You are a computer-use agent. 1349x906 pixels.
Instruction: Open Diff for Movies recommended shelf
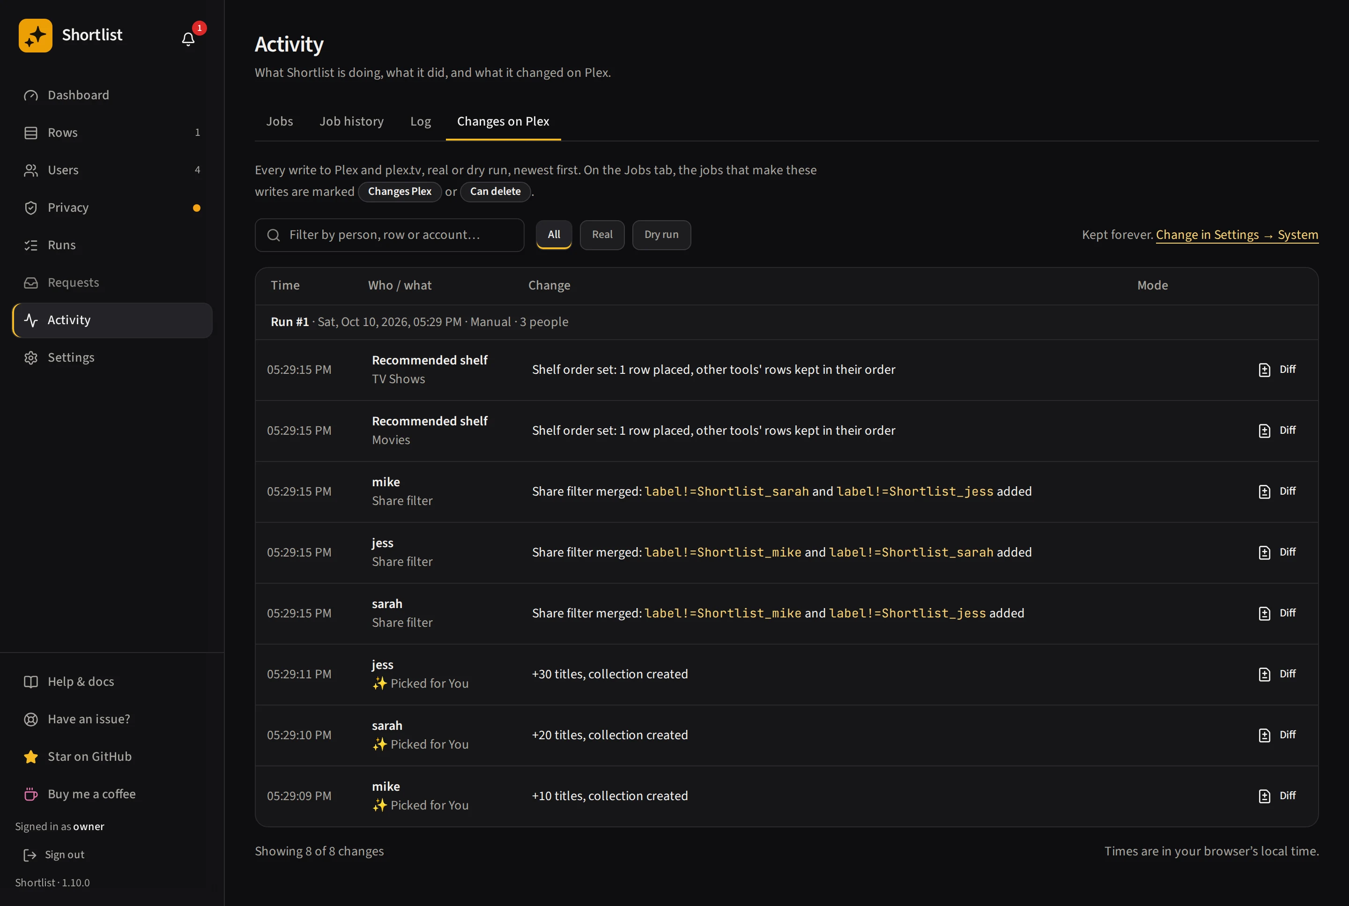tap(1277, 431)
